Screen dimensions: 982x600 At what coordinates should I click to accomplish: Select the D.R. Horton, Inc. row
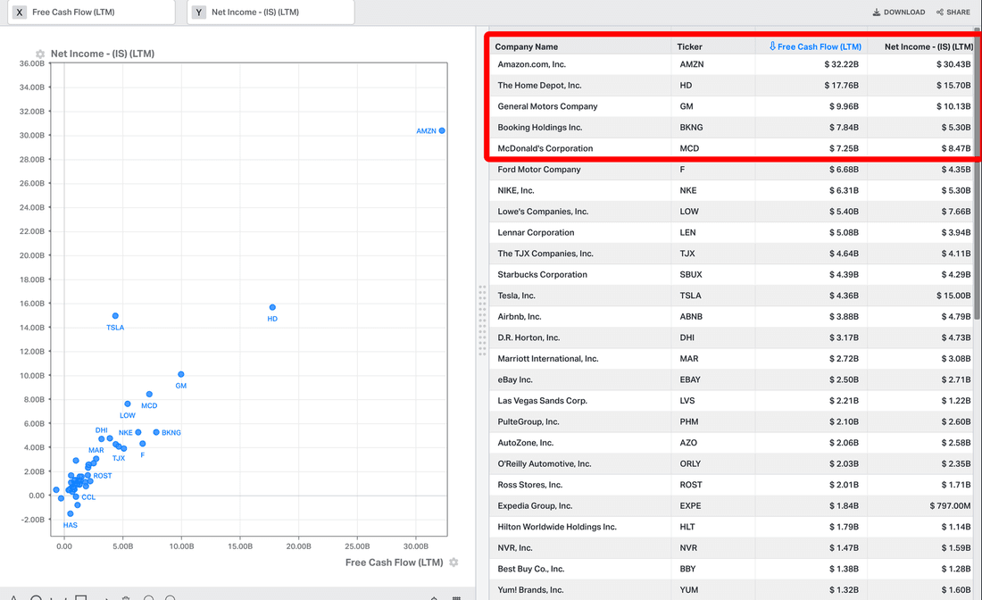(x=731, y=338)
